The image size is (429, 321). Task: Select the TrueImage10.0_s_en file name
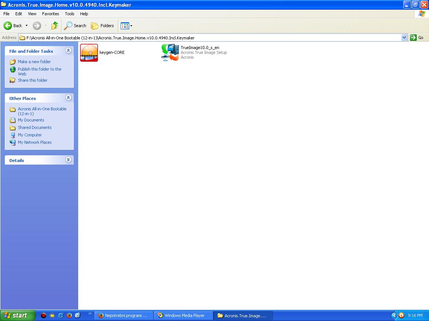click(200, 48)
